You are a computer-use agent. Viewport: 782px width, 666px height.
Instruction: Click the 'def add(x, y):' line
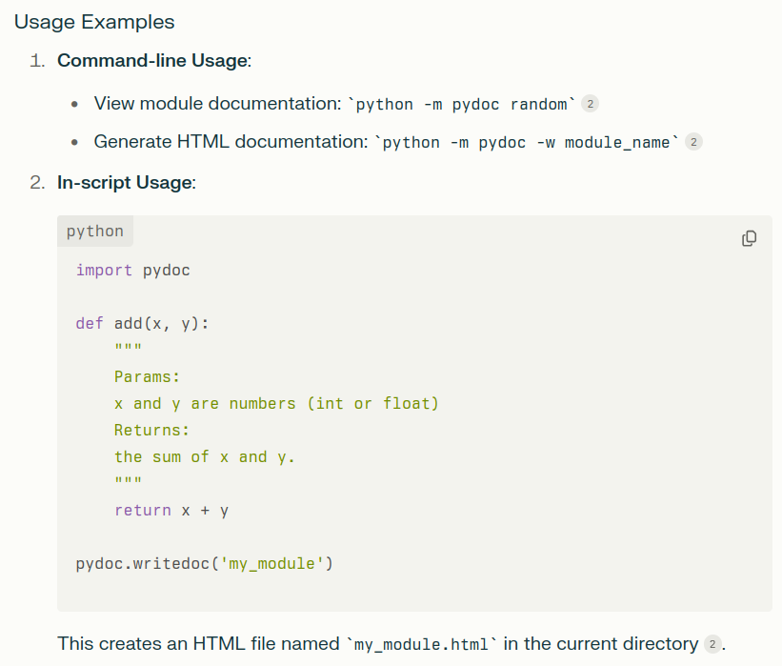[x=142, y=324]
